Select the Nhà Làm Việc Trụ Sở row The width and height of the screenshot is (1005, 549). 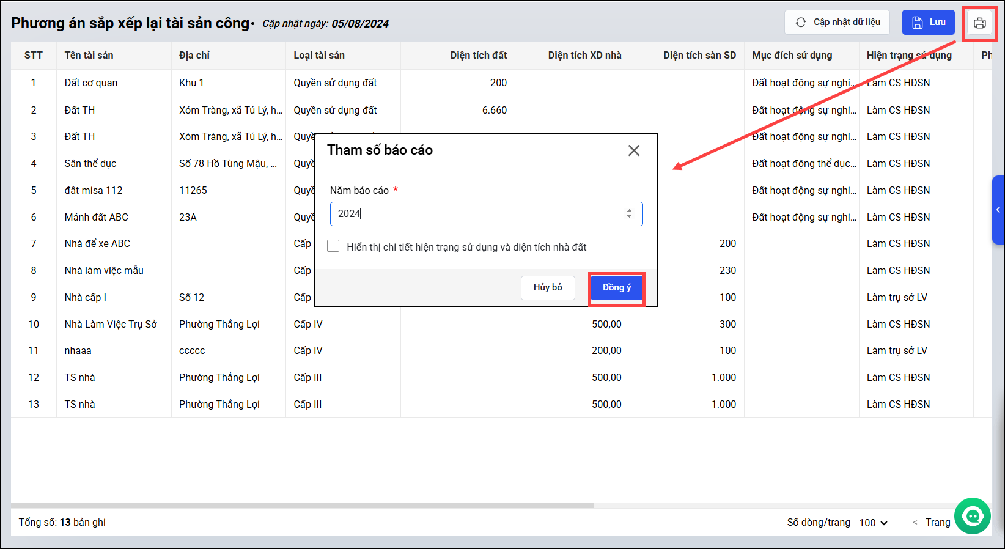pos(111,324)
